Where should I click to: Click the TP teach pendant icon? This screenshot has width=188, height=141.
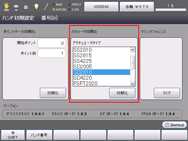tap(16, 7)
